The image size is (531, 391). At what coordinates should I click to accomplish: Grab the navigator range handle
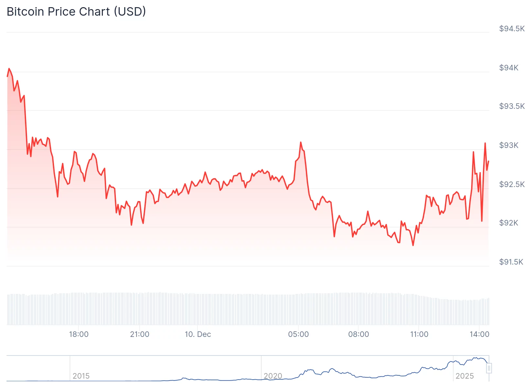coord(489,368)
